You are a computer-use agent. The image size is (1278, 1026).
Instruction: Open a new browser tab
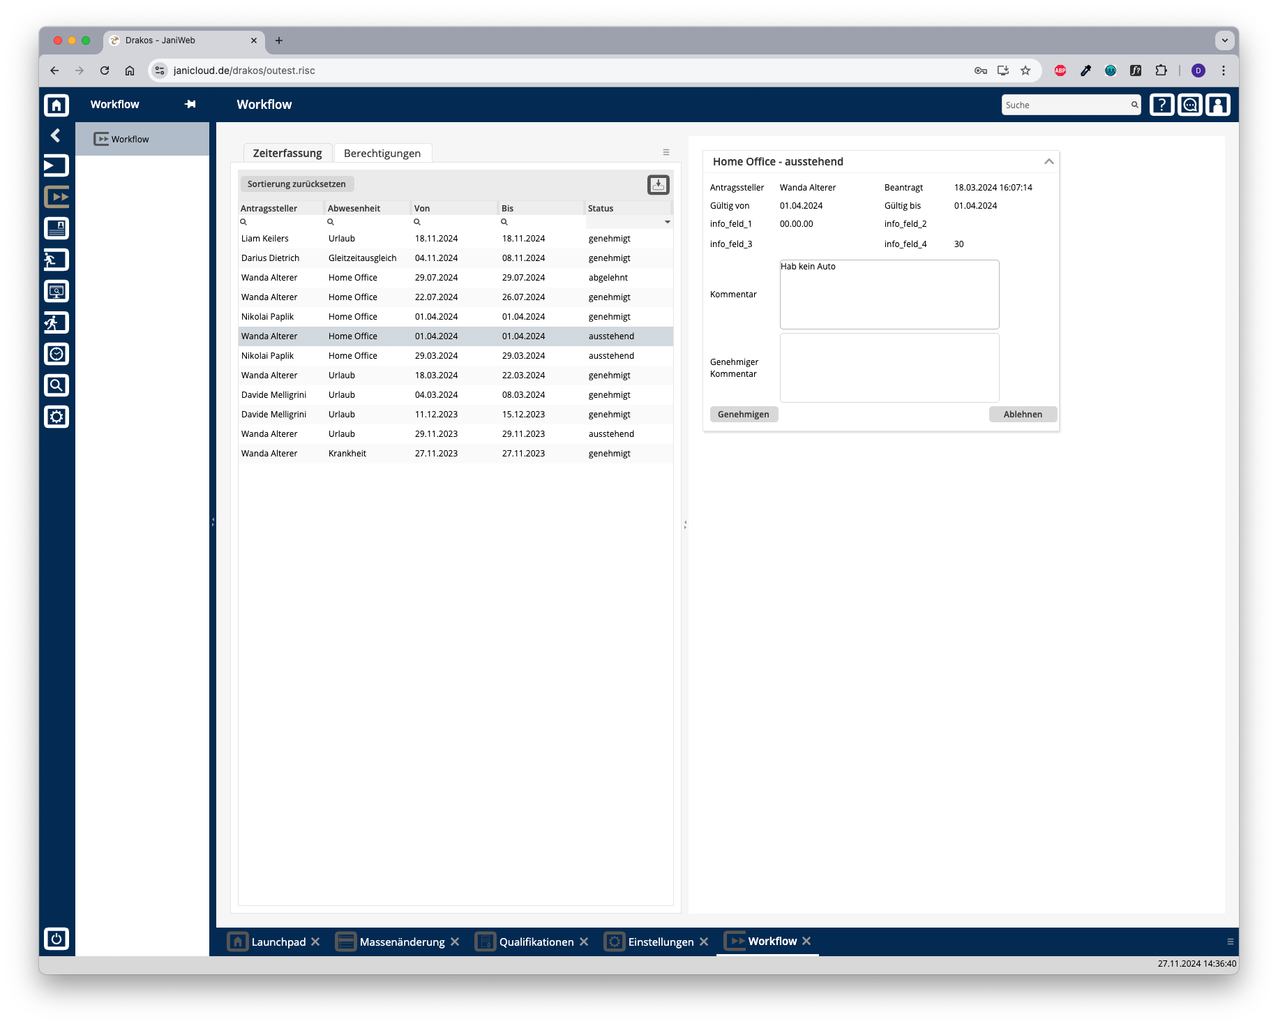coord(279,40)
